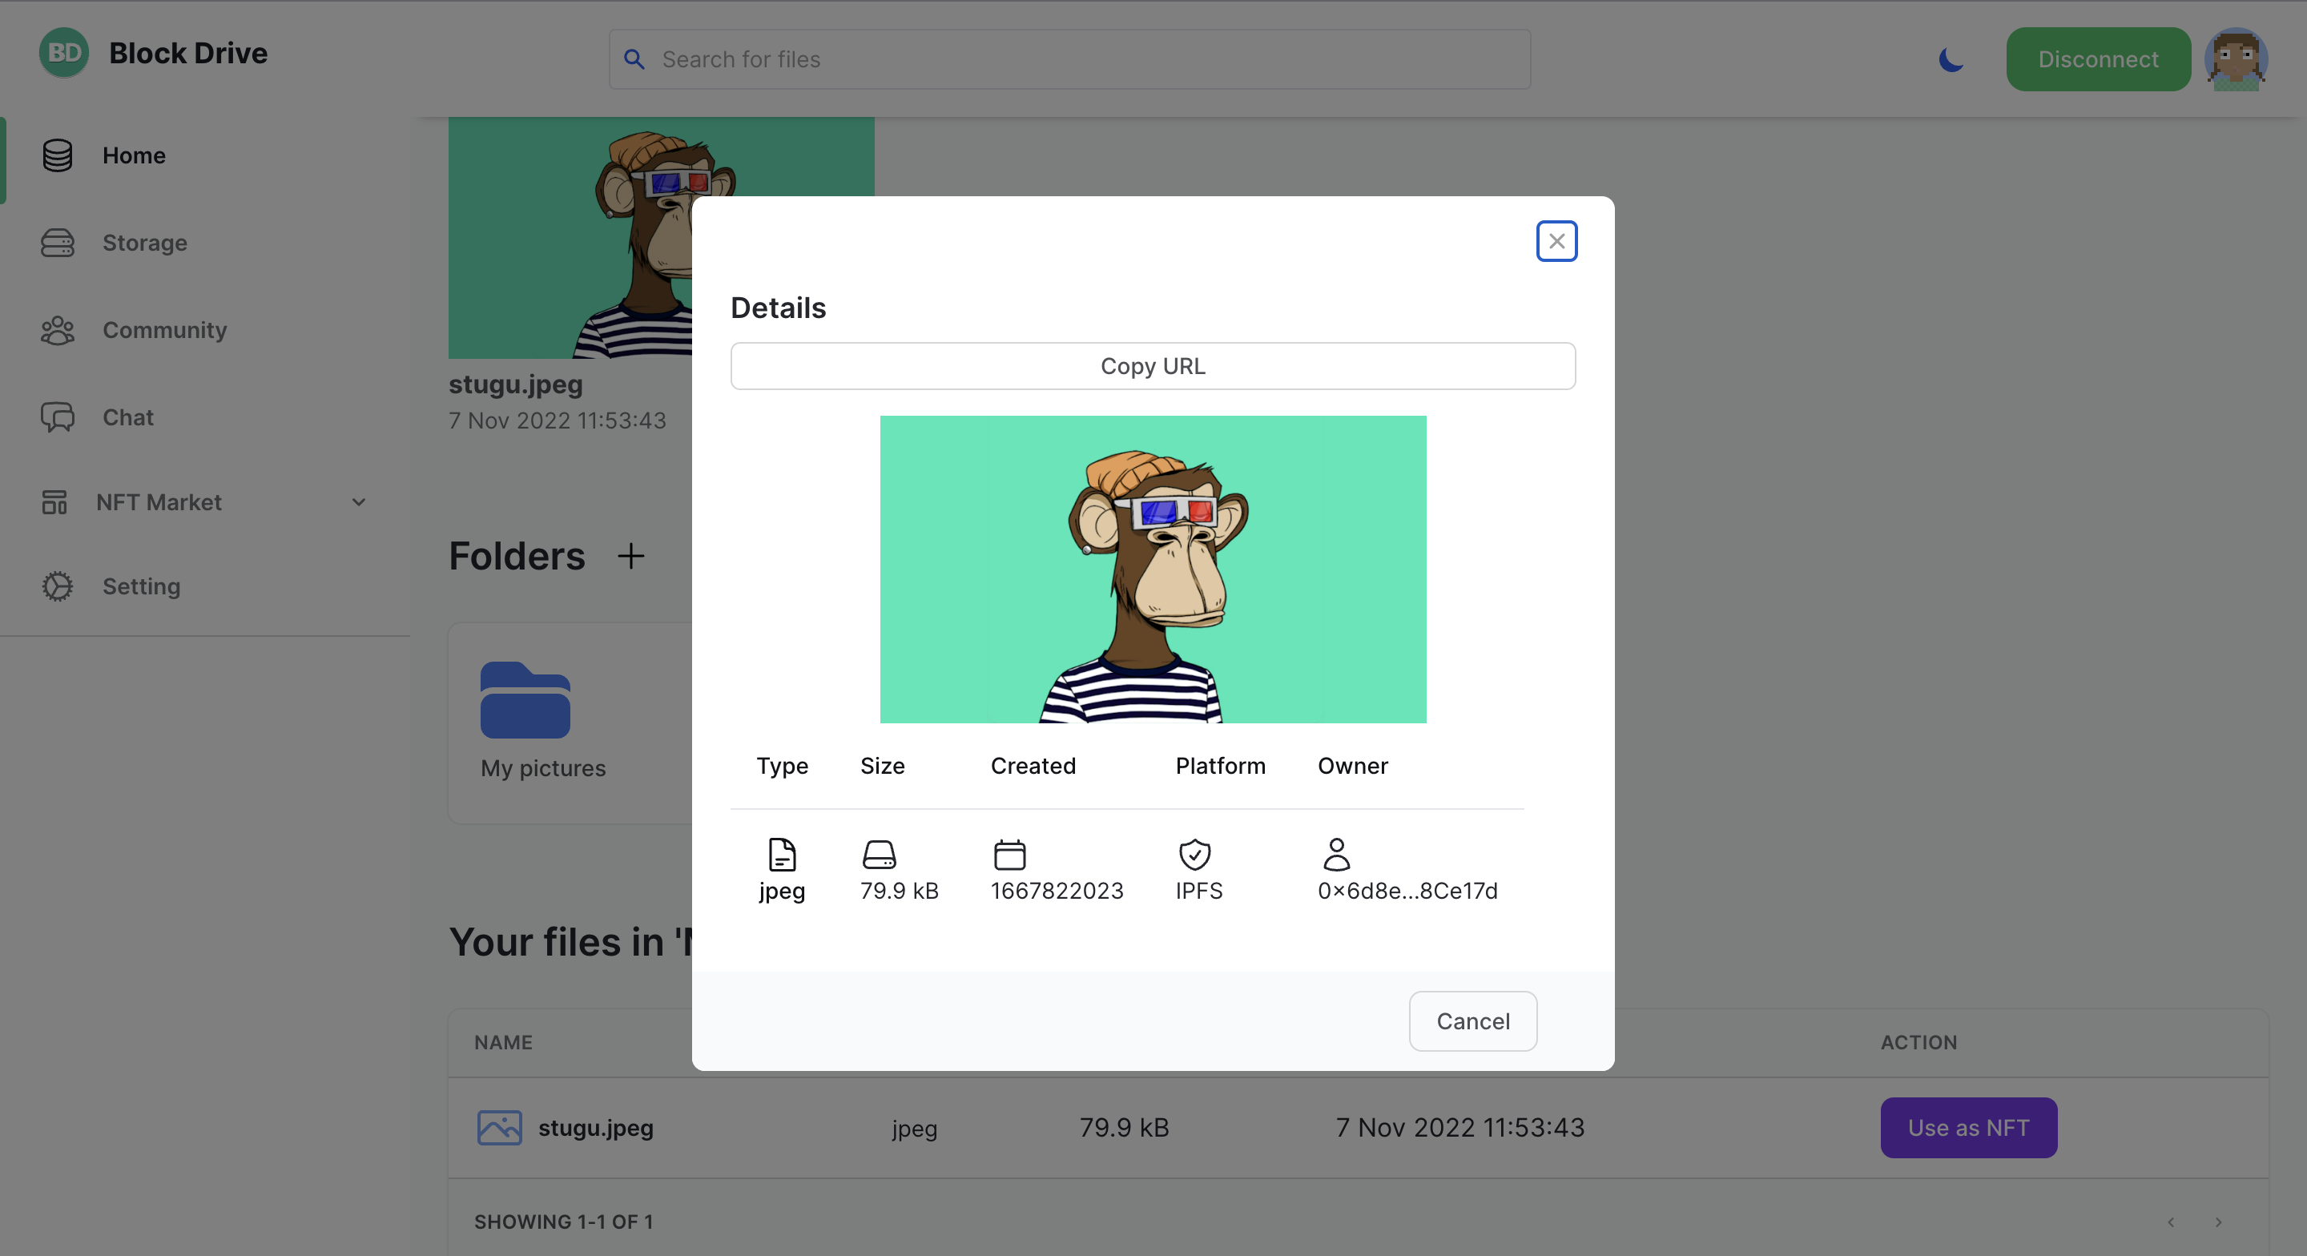Click the NFT Market shop icon
The height and width of the screenshot is (1256, 2307).
[54, 502]
